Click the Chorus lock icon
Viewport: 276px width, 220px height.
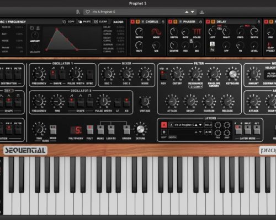click(x=163, y=21)
